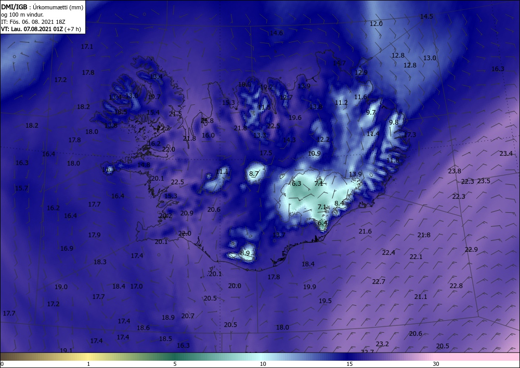Click the 6.3 value on the glacier
This screenshot has height=368, width=520.
click(x=296, y=183)
